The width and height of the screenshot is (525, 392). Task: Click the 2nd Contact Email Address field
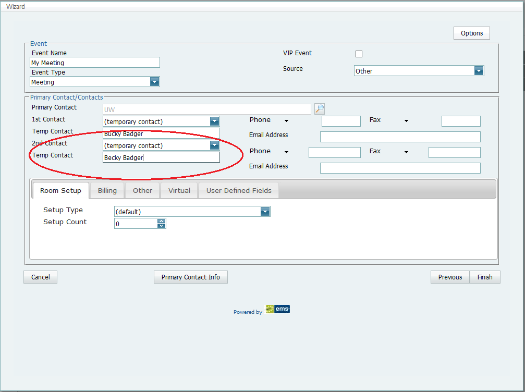point(400,168)
